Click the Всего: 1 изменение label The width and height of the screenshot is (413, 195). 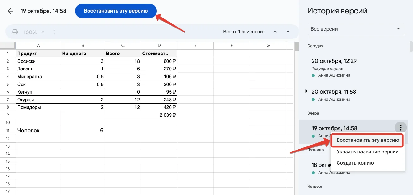pyautogui.click(x=244, y=32)
